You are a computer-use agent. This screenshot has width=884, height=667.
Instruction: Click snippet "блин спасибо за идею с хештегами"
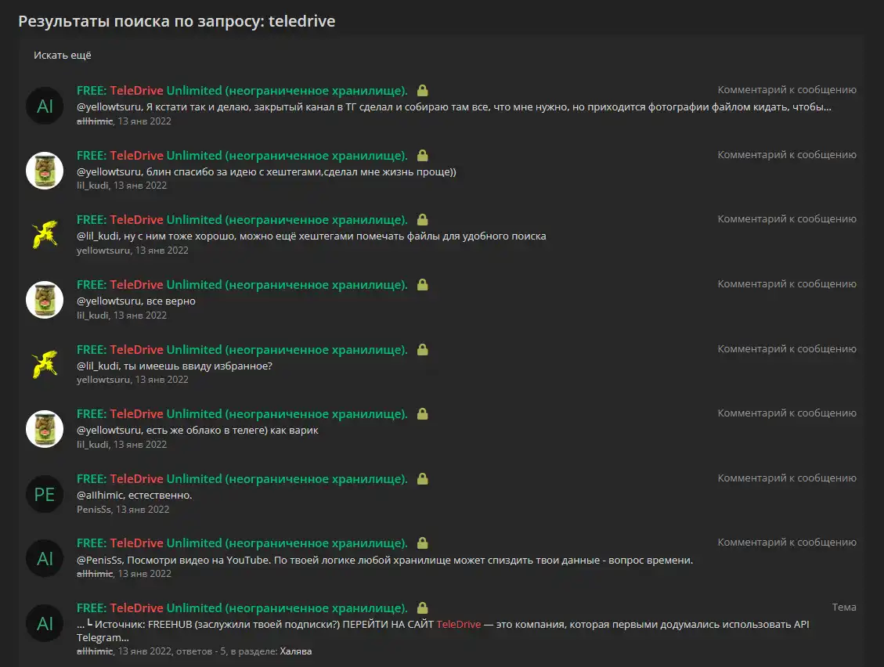click(x=266, y=171)
